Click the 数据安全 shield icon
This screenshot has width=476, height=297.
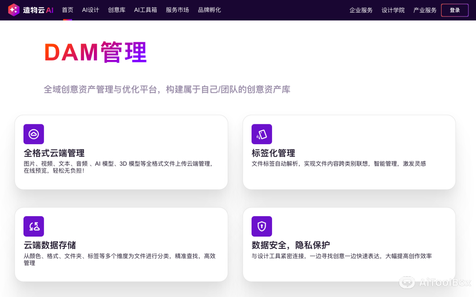pyautogui.click(x=261, y=226)
